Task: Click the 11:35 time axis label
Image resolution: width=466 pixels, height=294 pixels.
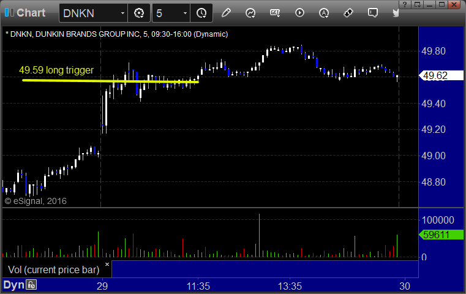Action: [198, 286]
